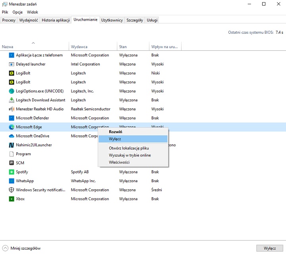Choose Właściwości from the context menu
Image resolution: width=286 pixels, height=256 pixels.
(119, 162)
